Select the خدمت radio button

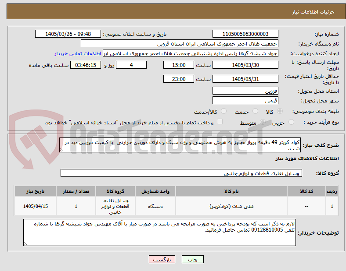tap(255, 111)
